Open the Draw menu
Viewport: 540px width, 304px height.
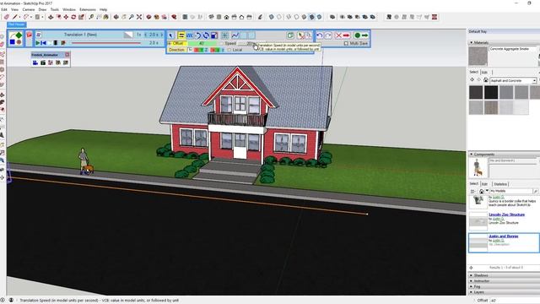(42, 9)
